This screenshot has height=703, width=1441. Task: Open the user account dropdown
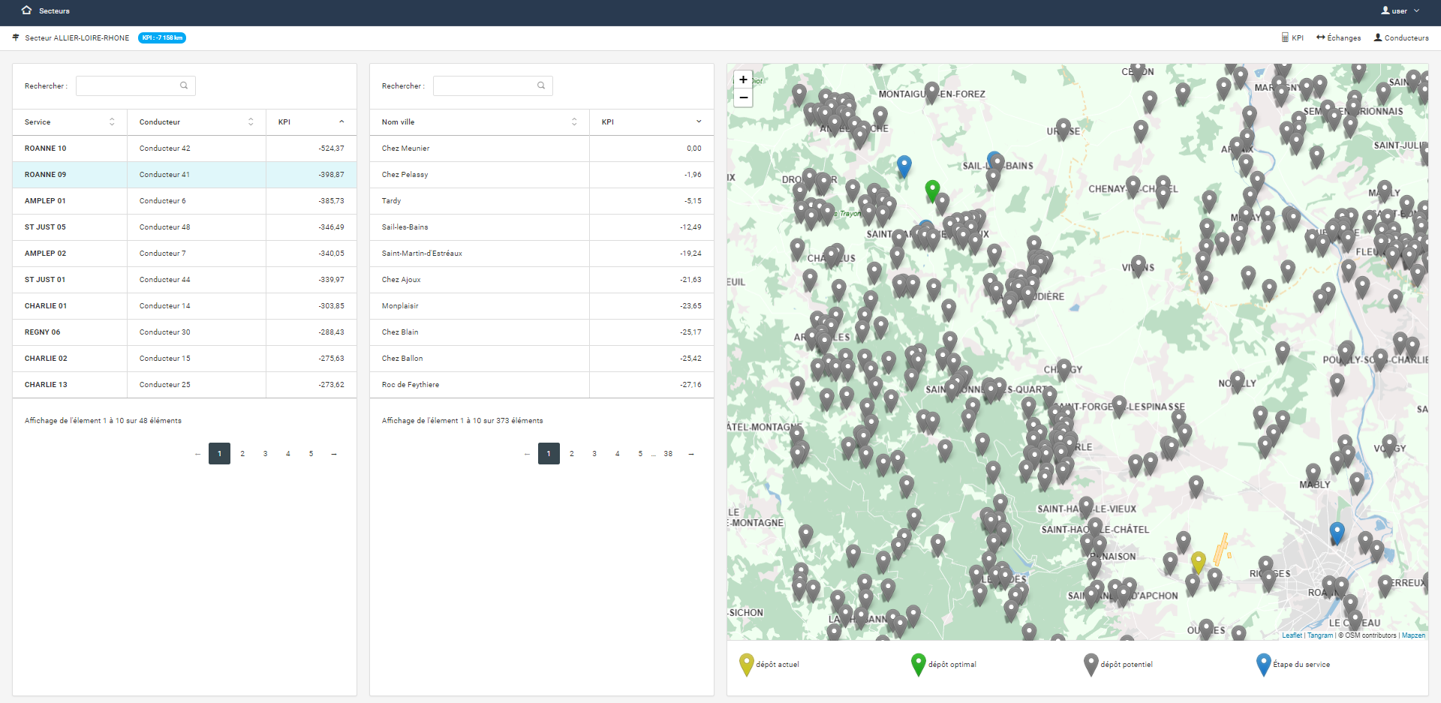(1400, 11)
